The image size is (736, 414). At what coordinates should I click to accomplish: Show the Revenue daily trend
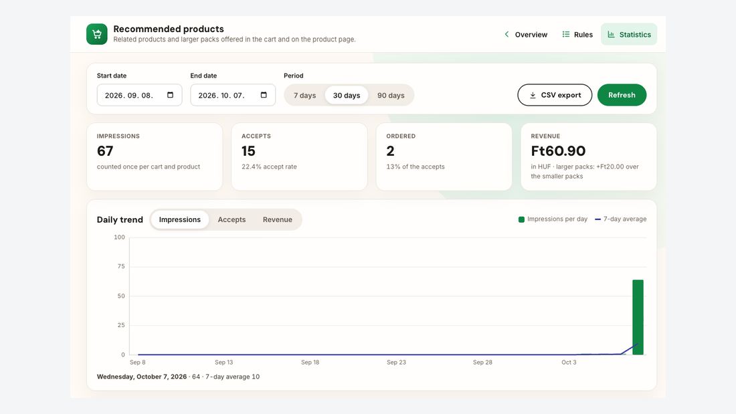click(278, 219)
